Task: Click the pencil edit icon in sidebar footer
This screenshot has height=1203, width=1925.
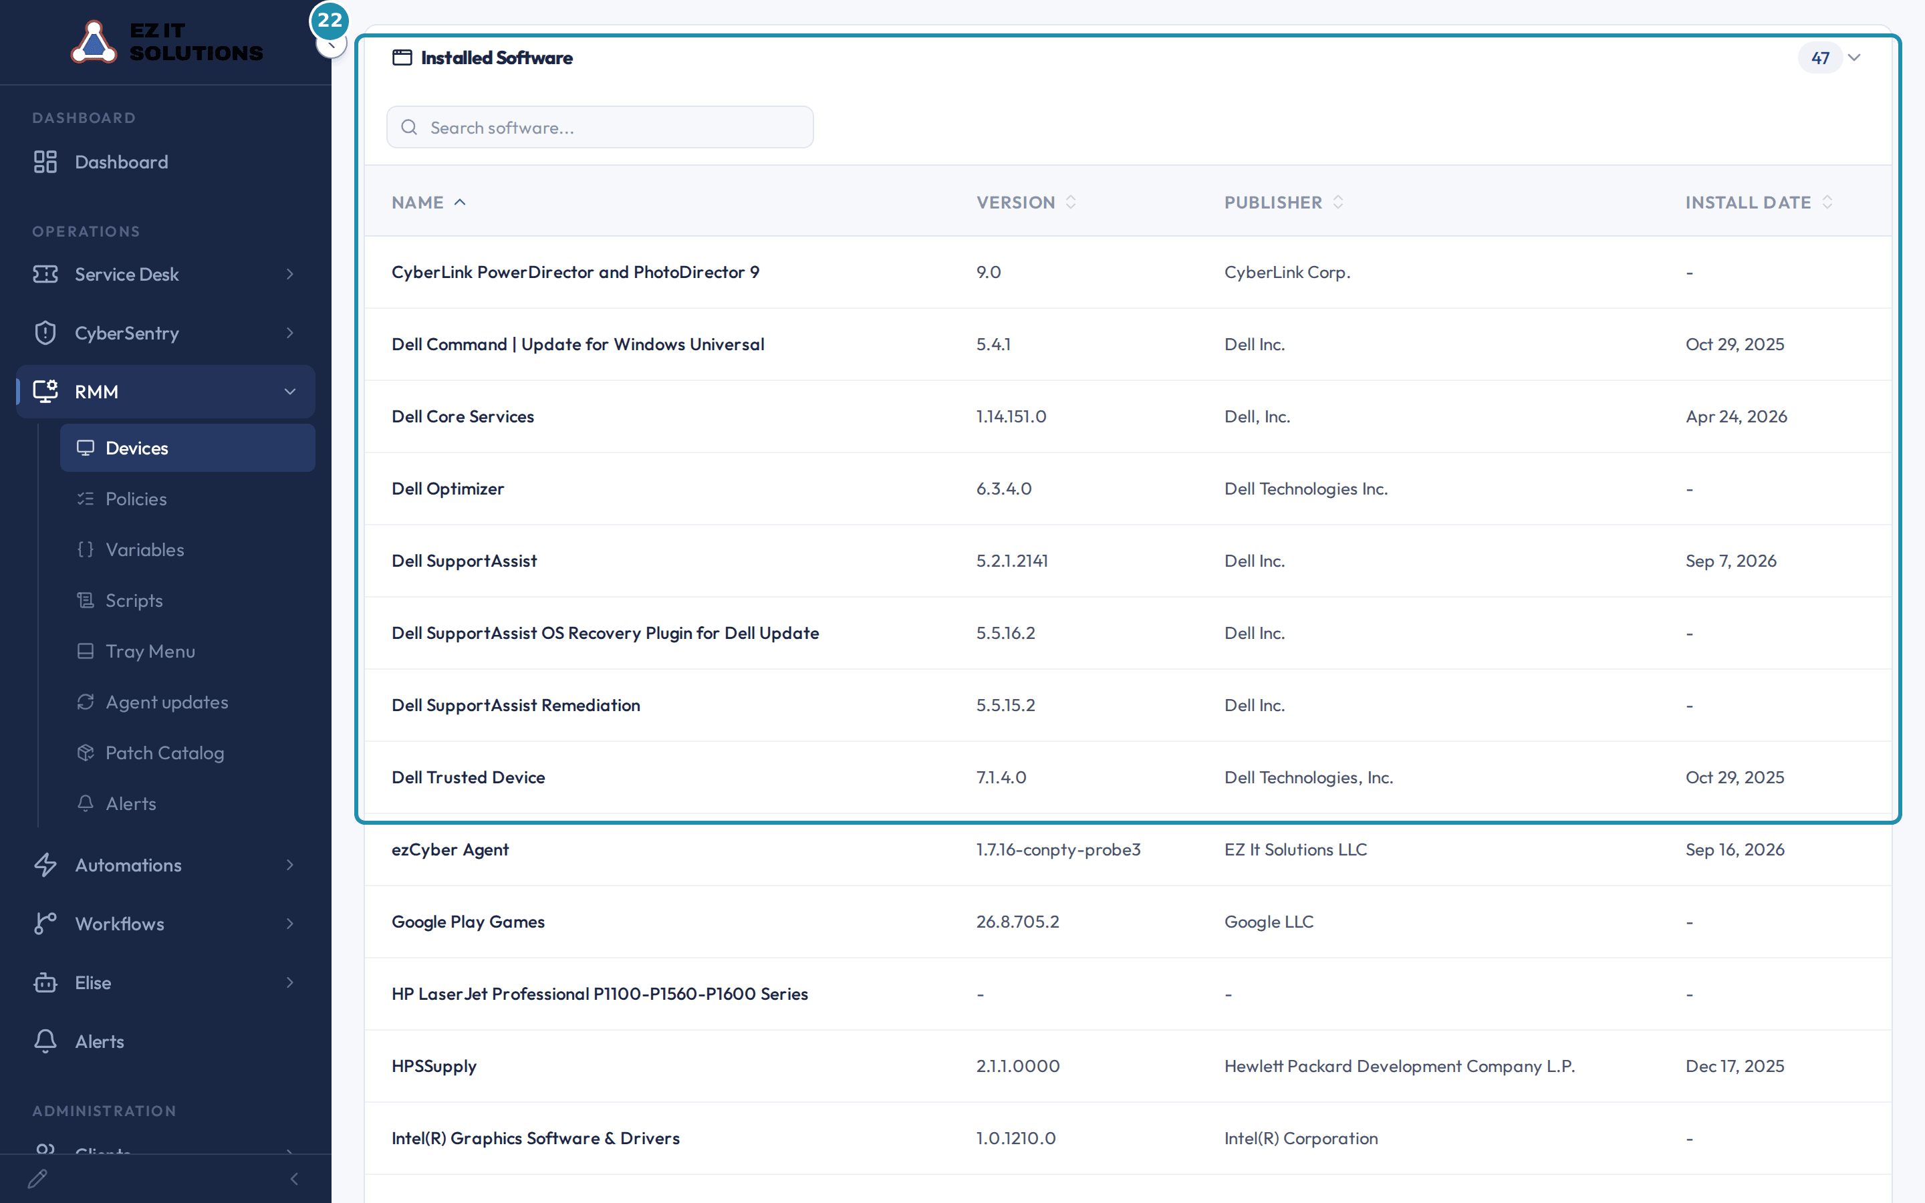Action: coord(37,1179)
